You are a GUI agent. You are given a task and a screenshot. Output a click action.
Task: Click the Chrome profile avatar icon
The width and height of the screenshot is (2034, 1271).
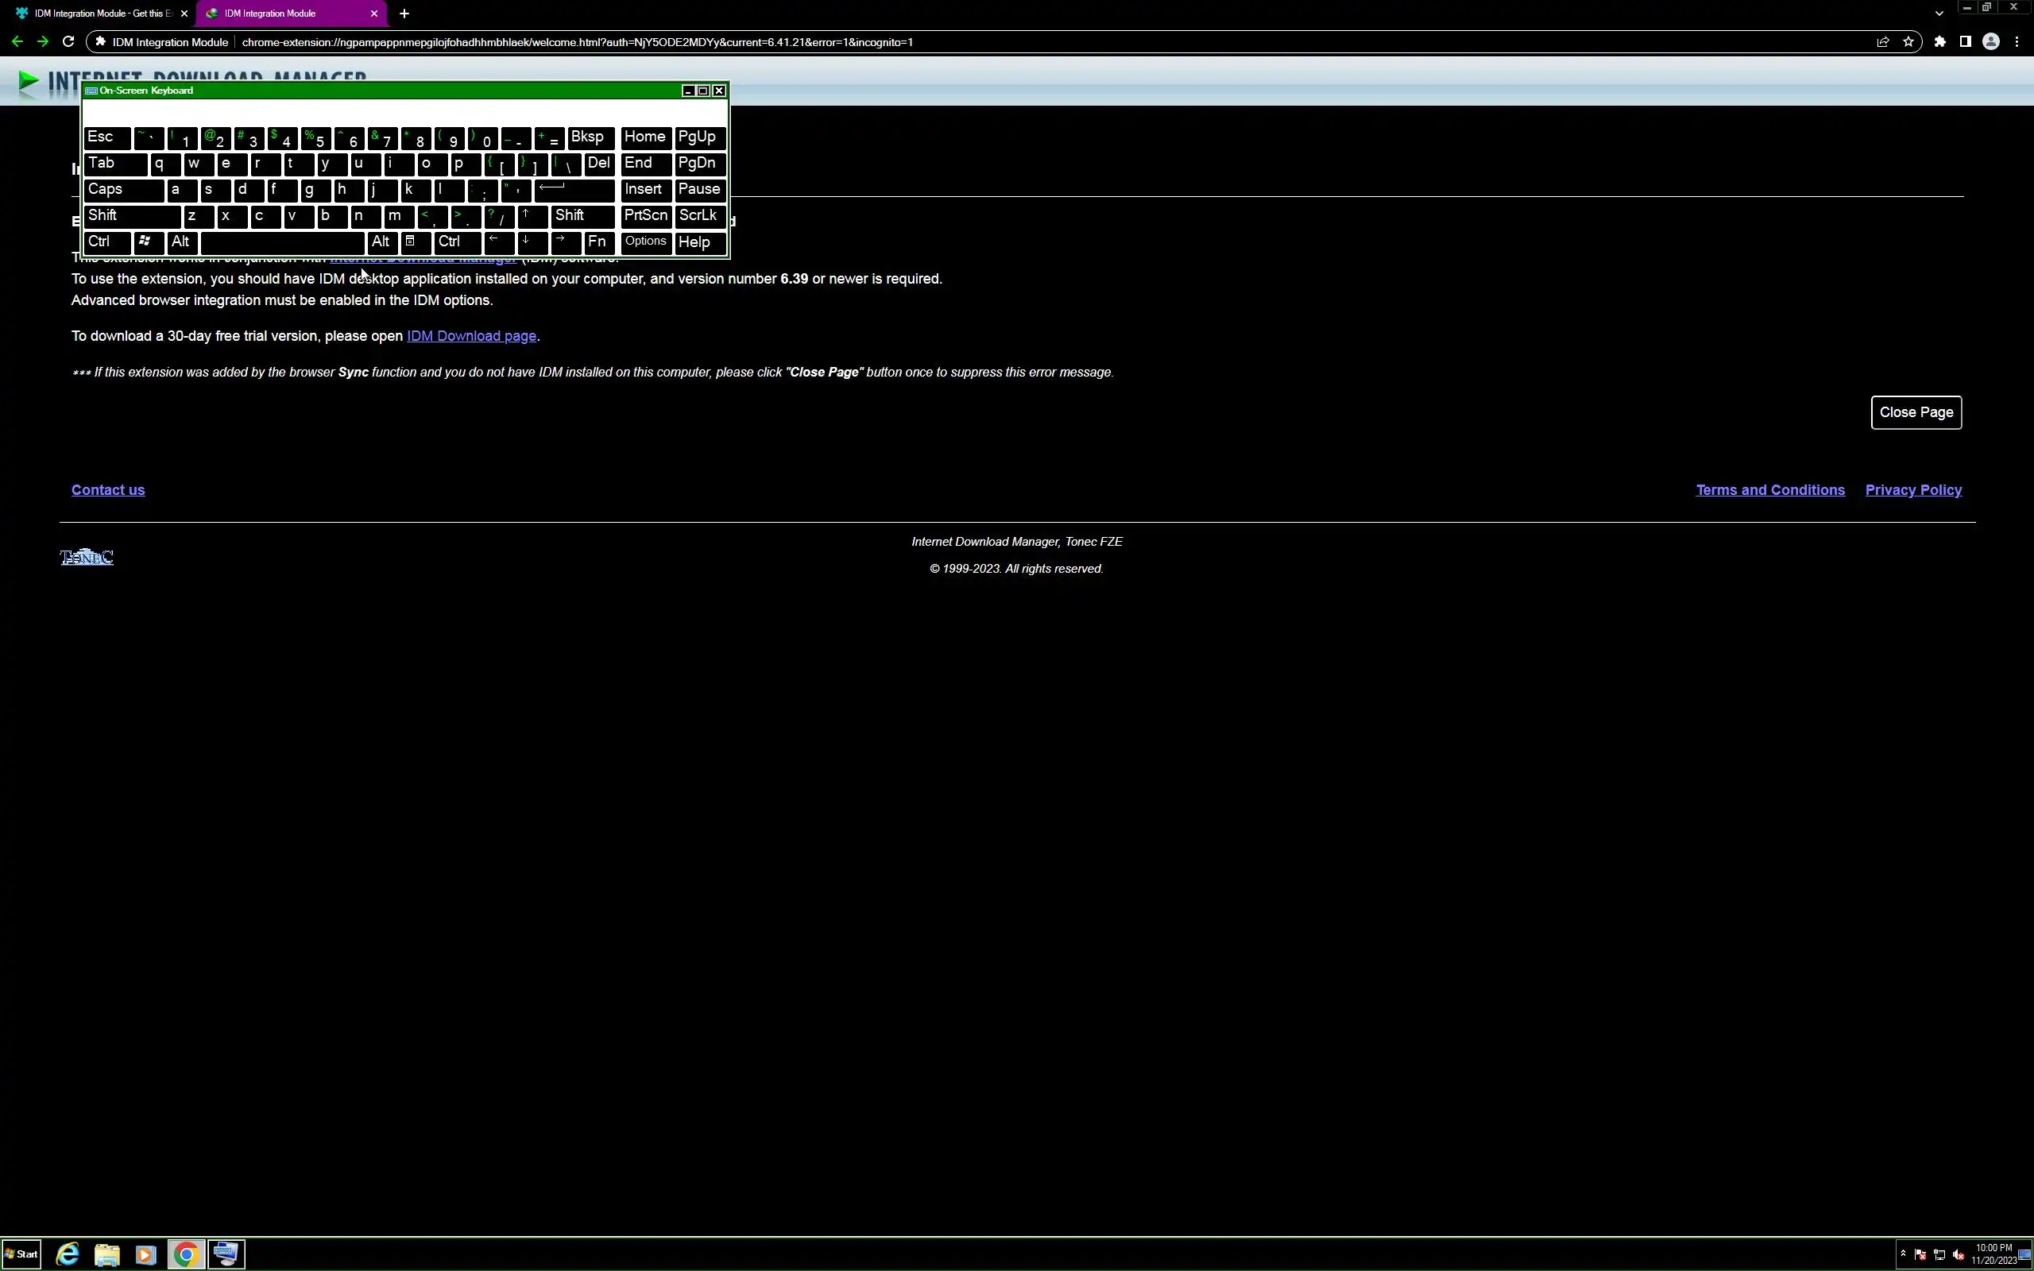click(1990, 42)
